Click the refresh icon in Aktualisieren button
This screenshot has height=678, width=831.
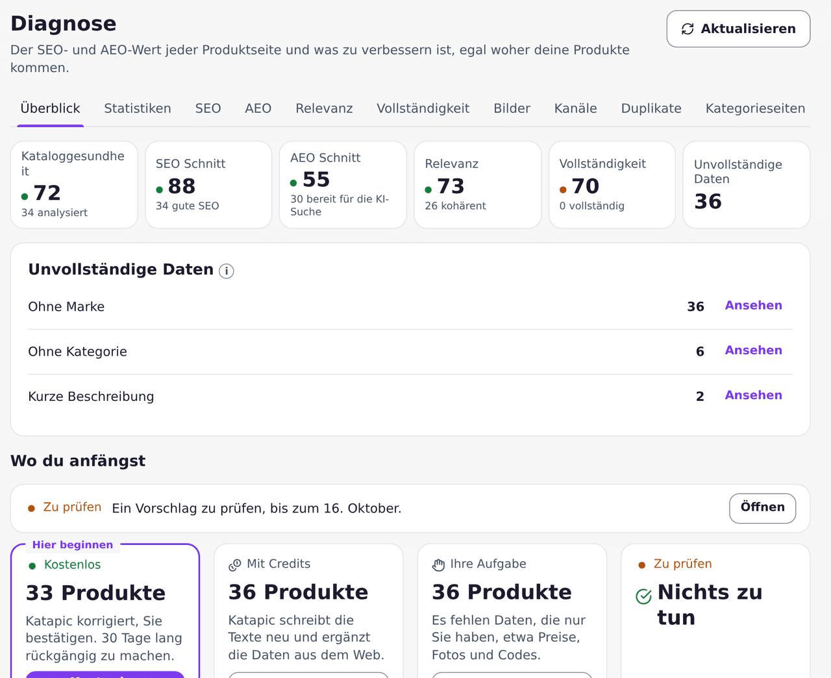688,29
